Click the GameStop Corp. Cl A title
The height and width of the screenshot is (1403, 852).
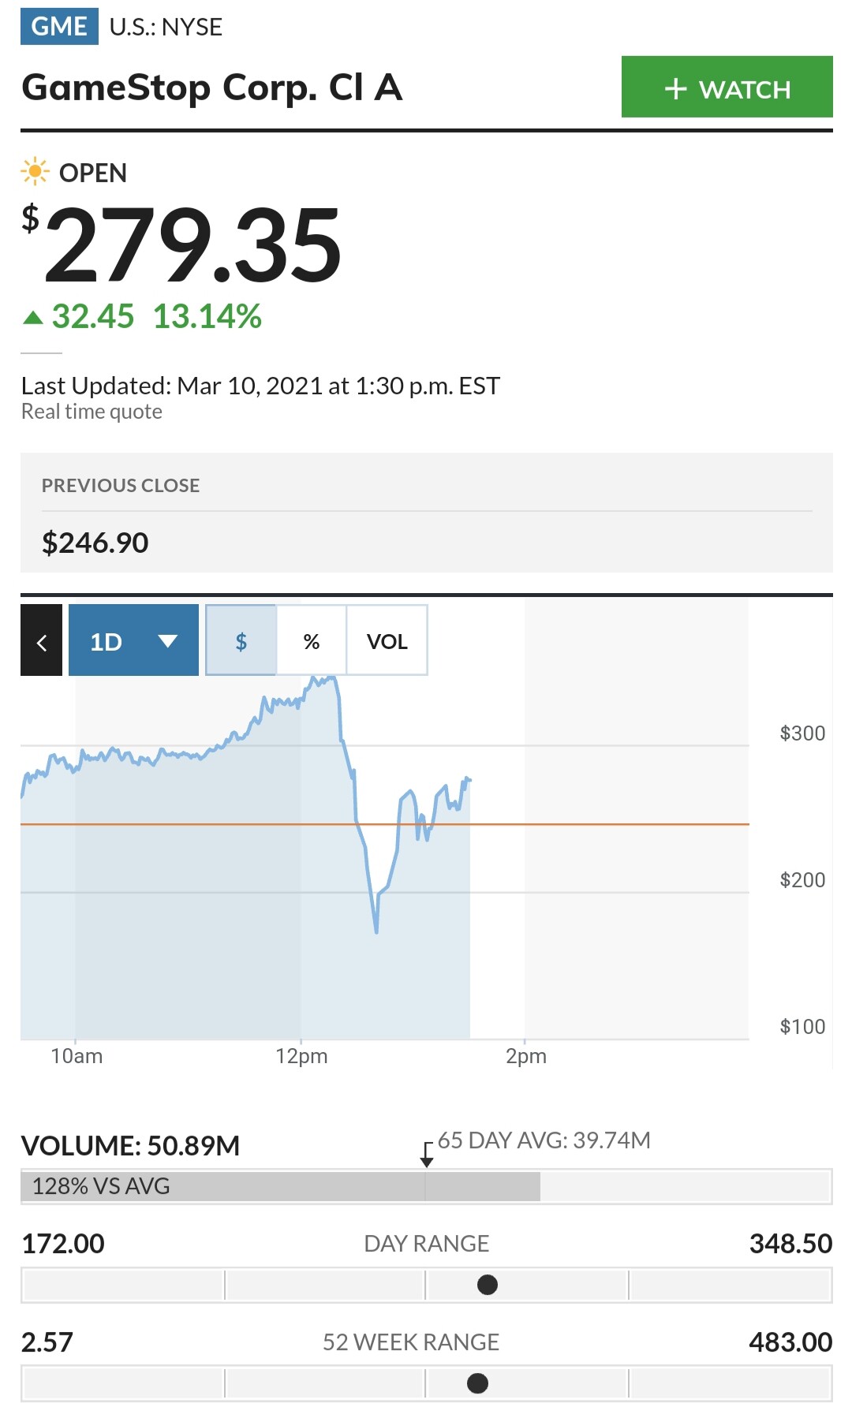pyautogui.click(x=212, y=87)
